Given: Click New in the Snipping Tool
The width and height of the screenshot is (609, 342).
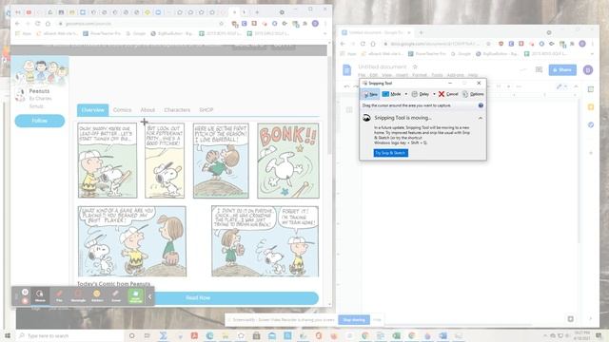Looking at the screenshot, I should point(370,94).
